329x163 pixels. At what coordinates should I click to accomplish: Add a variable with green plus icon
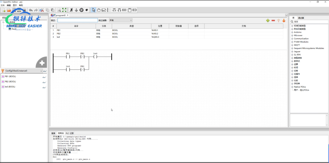(268, 20)
